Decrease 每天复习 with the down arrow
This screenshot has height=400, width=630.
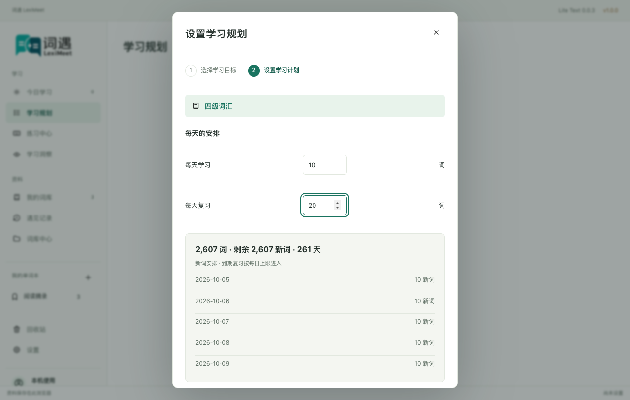[x=337, y=208]
